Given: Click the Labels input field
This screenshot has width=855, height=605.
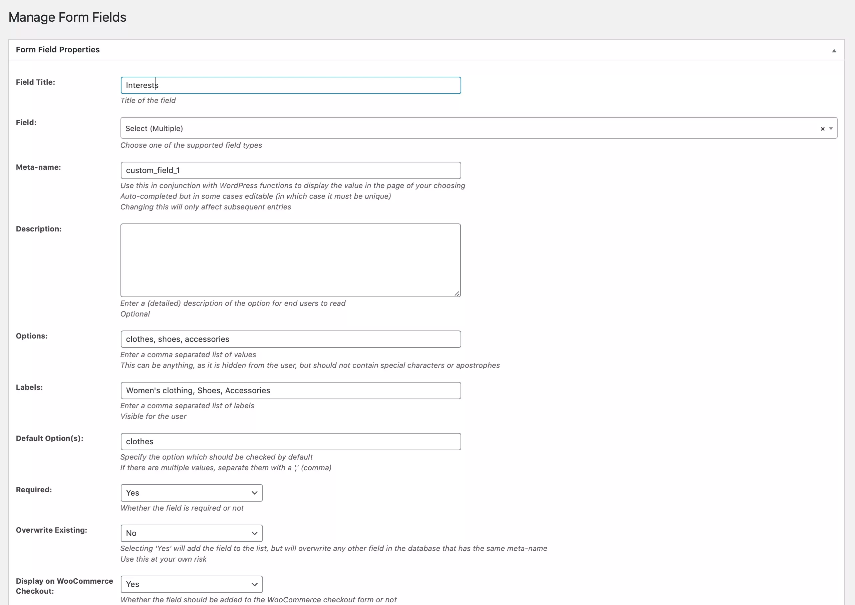Looking at the screenshot, I should coord(291,391).
